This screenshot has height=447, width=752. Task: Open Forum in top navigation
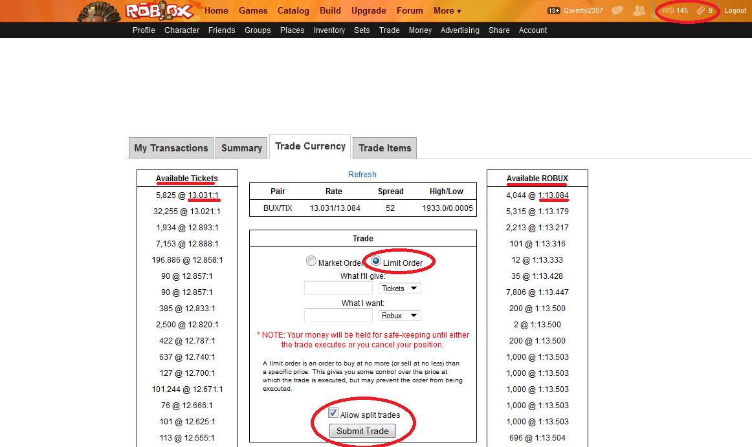[x=410, y=10]
